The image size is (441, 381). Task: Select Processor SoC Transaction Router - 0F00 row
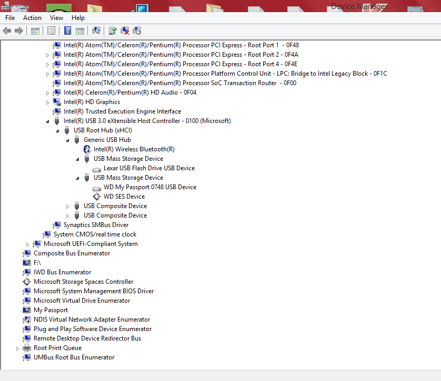coord(180,83)
